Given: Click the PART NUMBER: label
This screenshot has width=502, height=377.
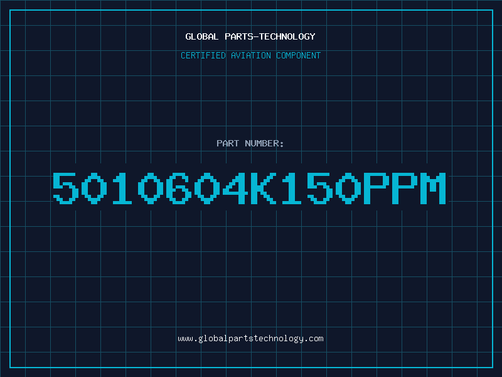Looking at the screenshot, I should pos(250,143).
